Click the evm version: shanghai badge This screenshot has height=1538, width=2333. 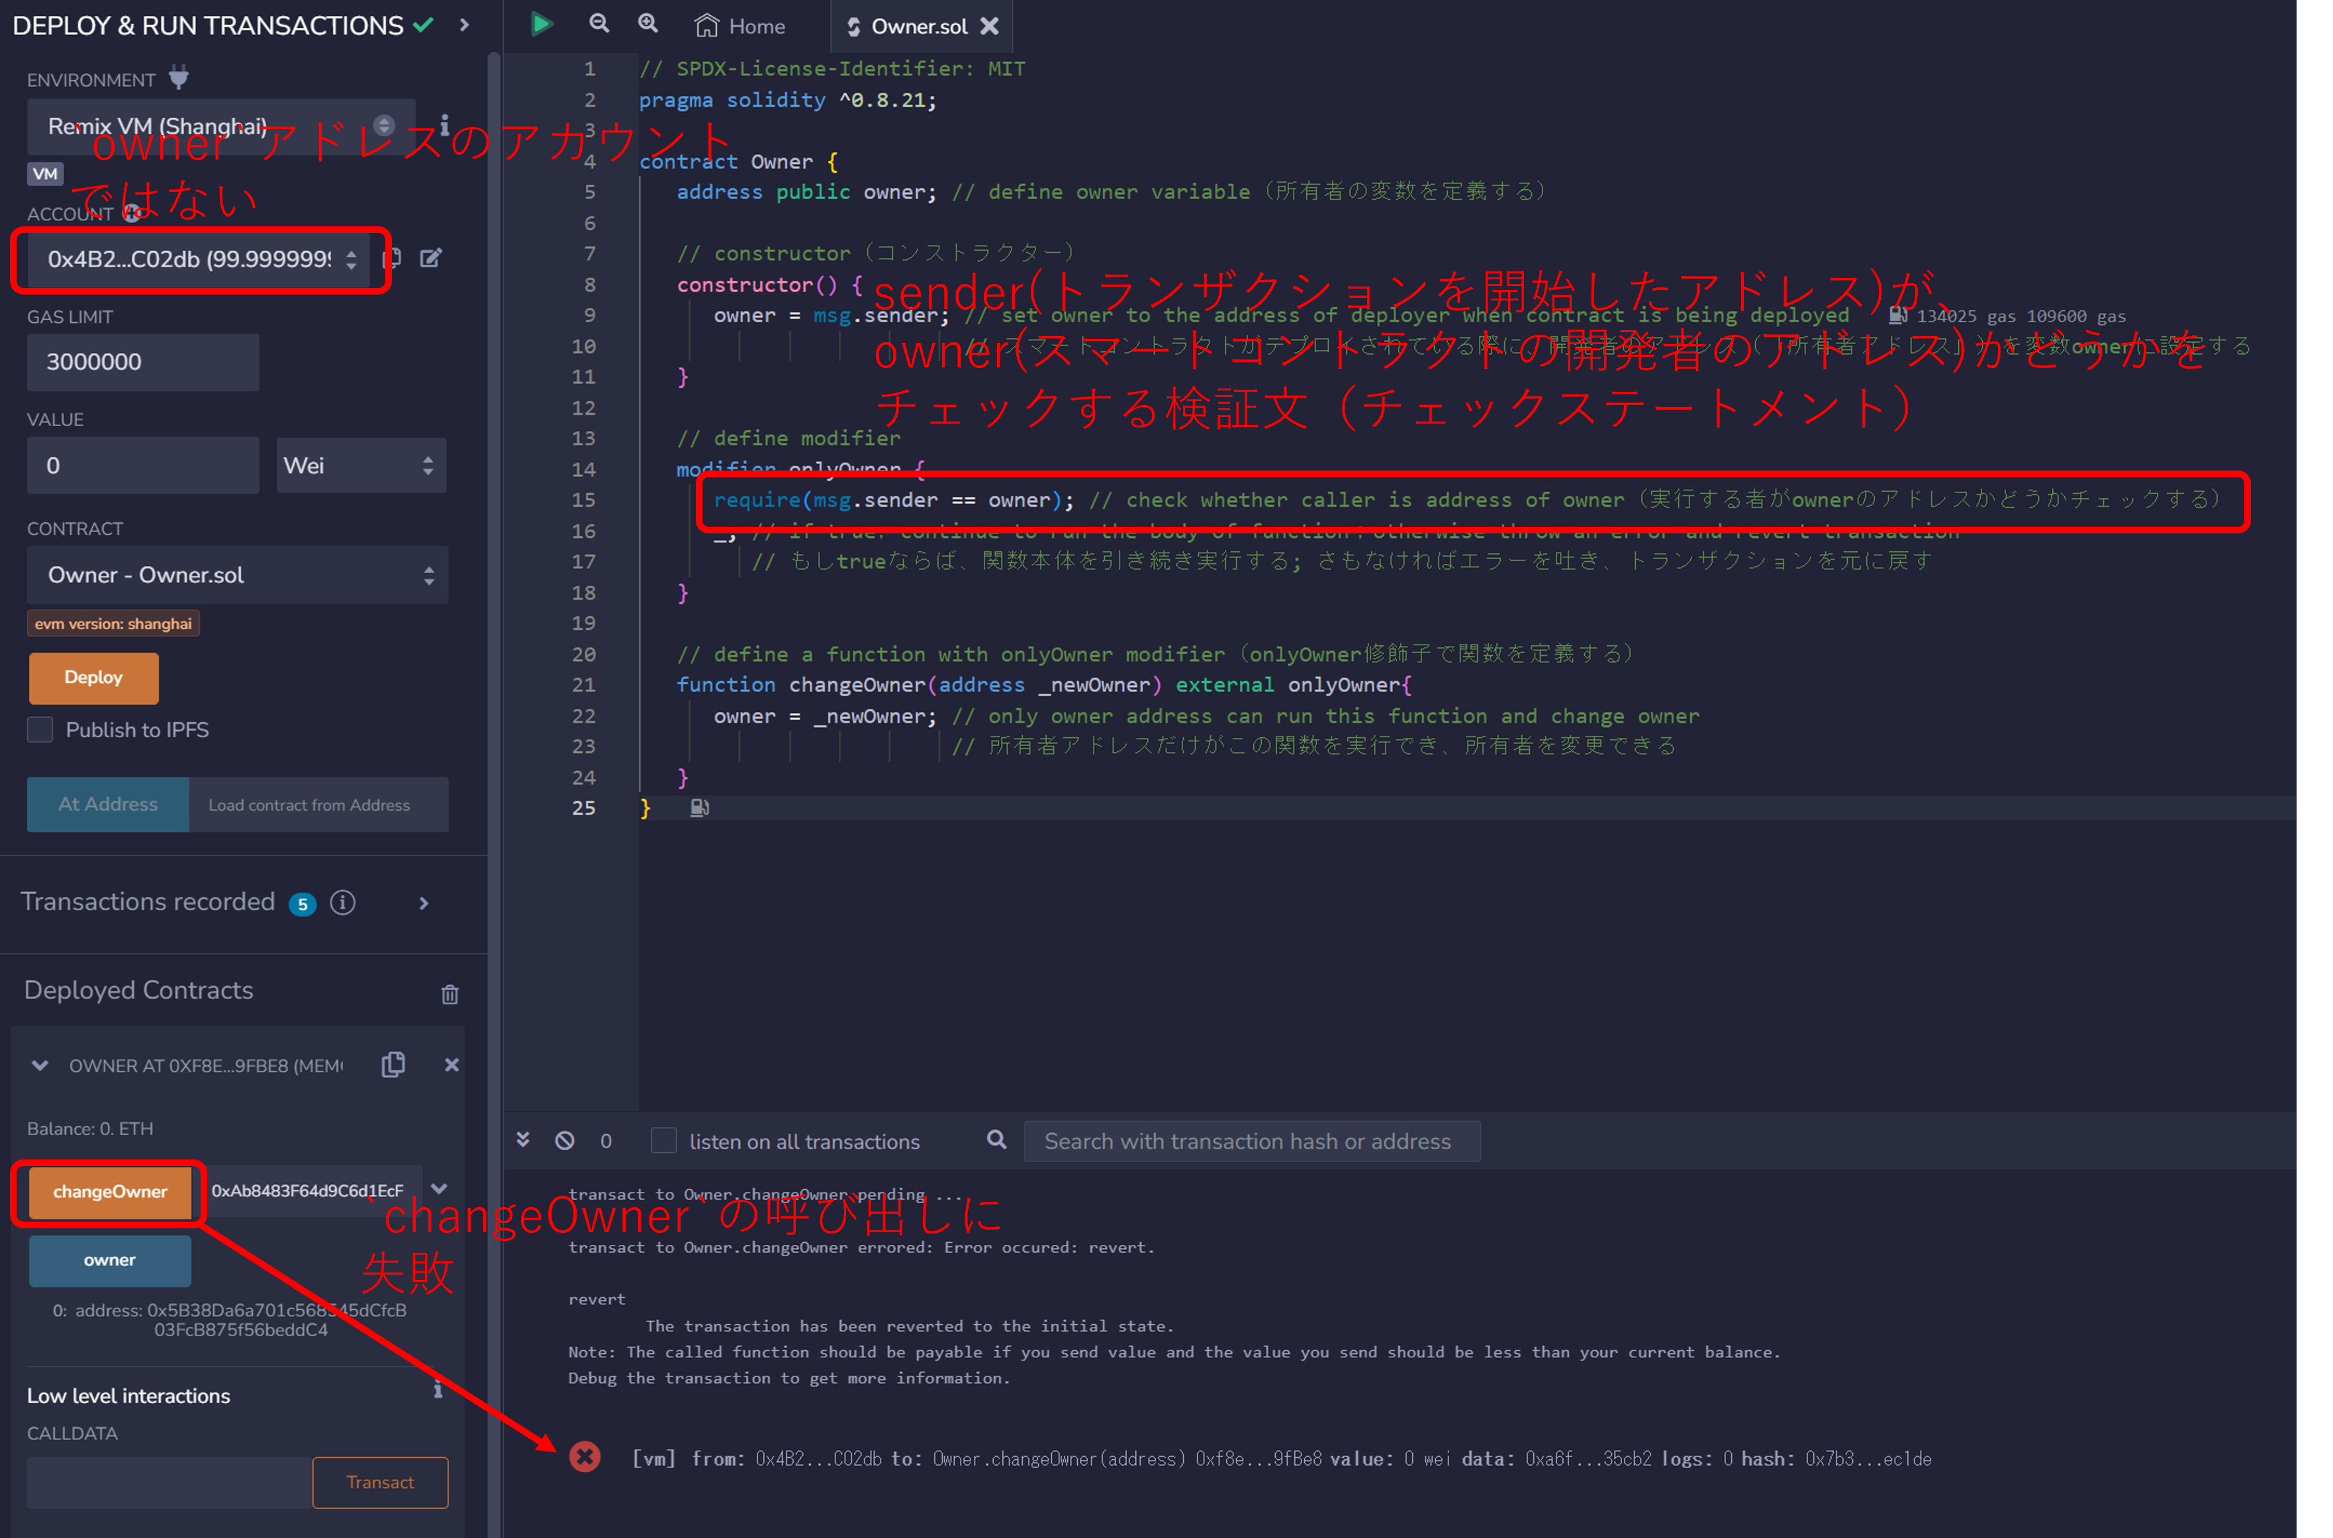(114, 625)
